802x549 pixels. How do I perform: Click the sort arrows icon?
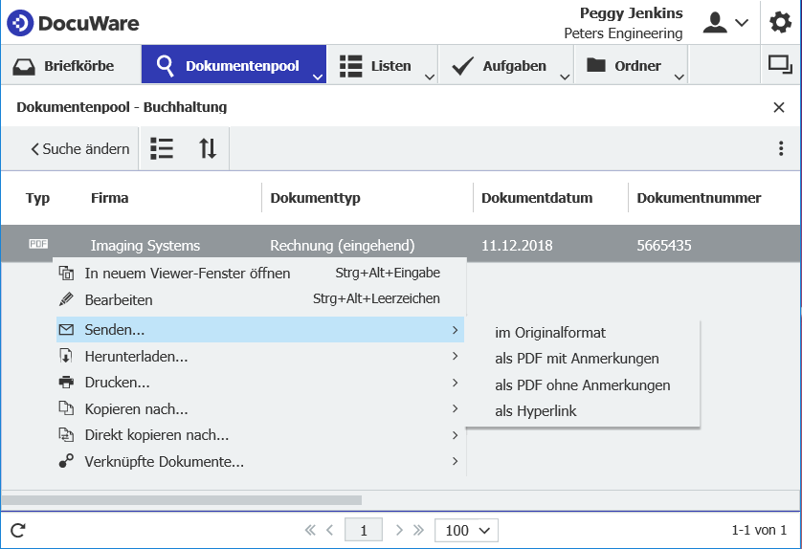(208, 148)
